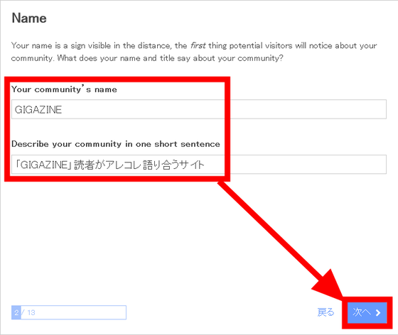This screenshot has width=398, height=335.
Task: Click the community name field containing GIGAZINE
Action: 199,109
